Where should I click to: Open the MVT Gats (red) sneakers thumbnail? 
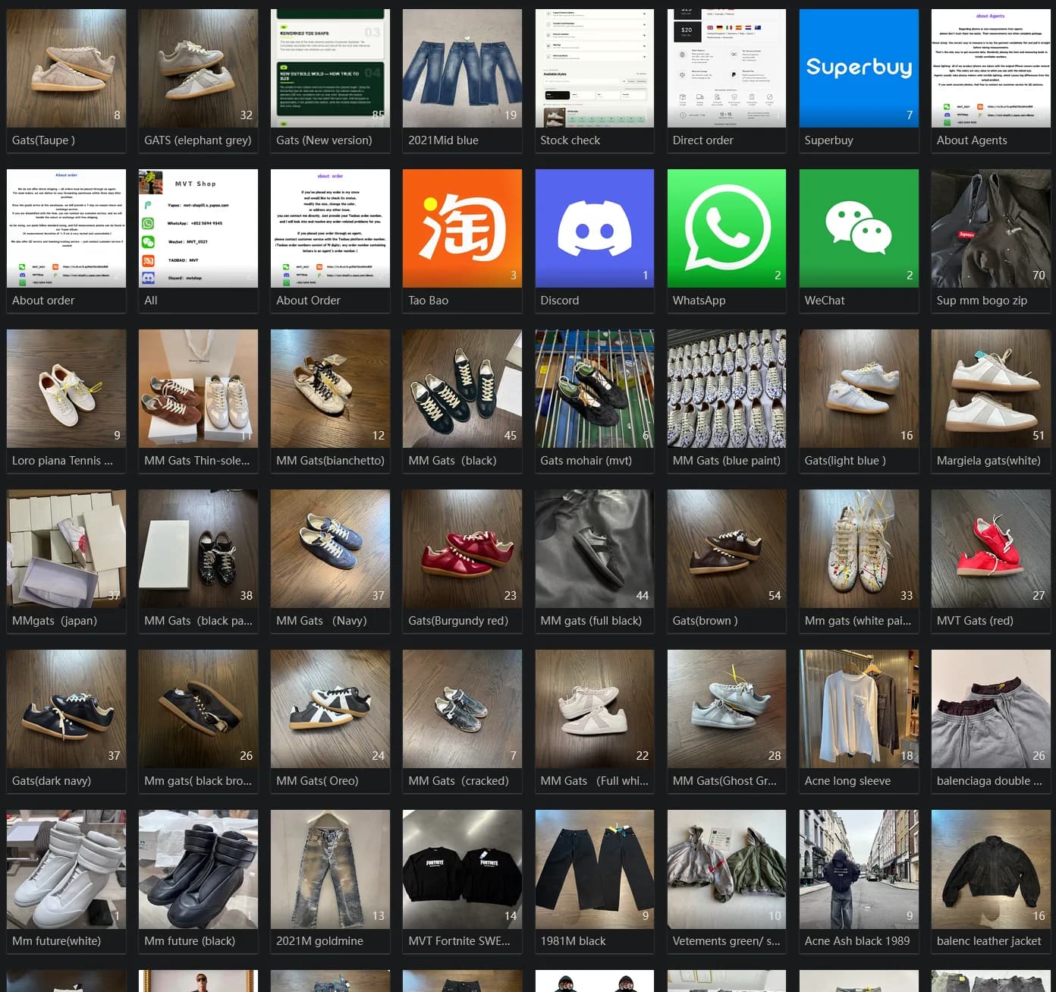pyautogui.click(x=991, y=549)
